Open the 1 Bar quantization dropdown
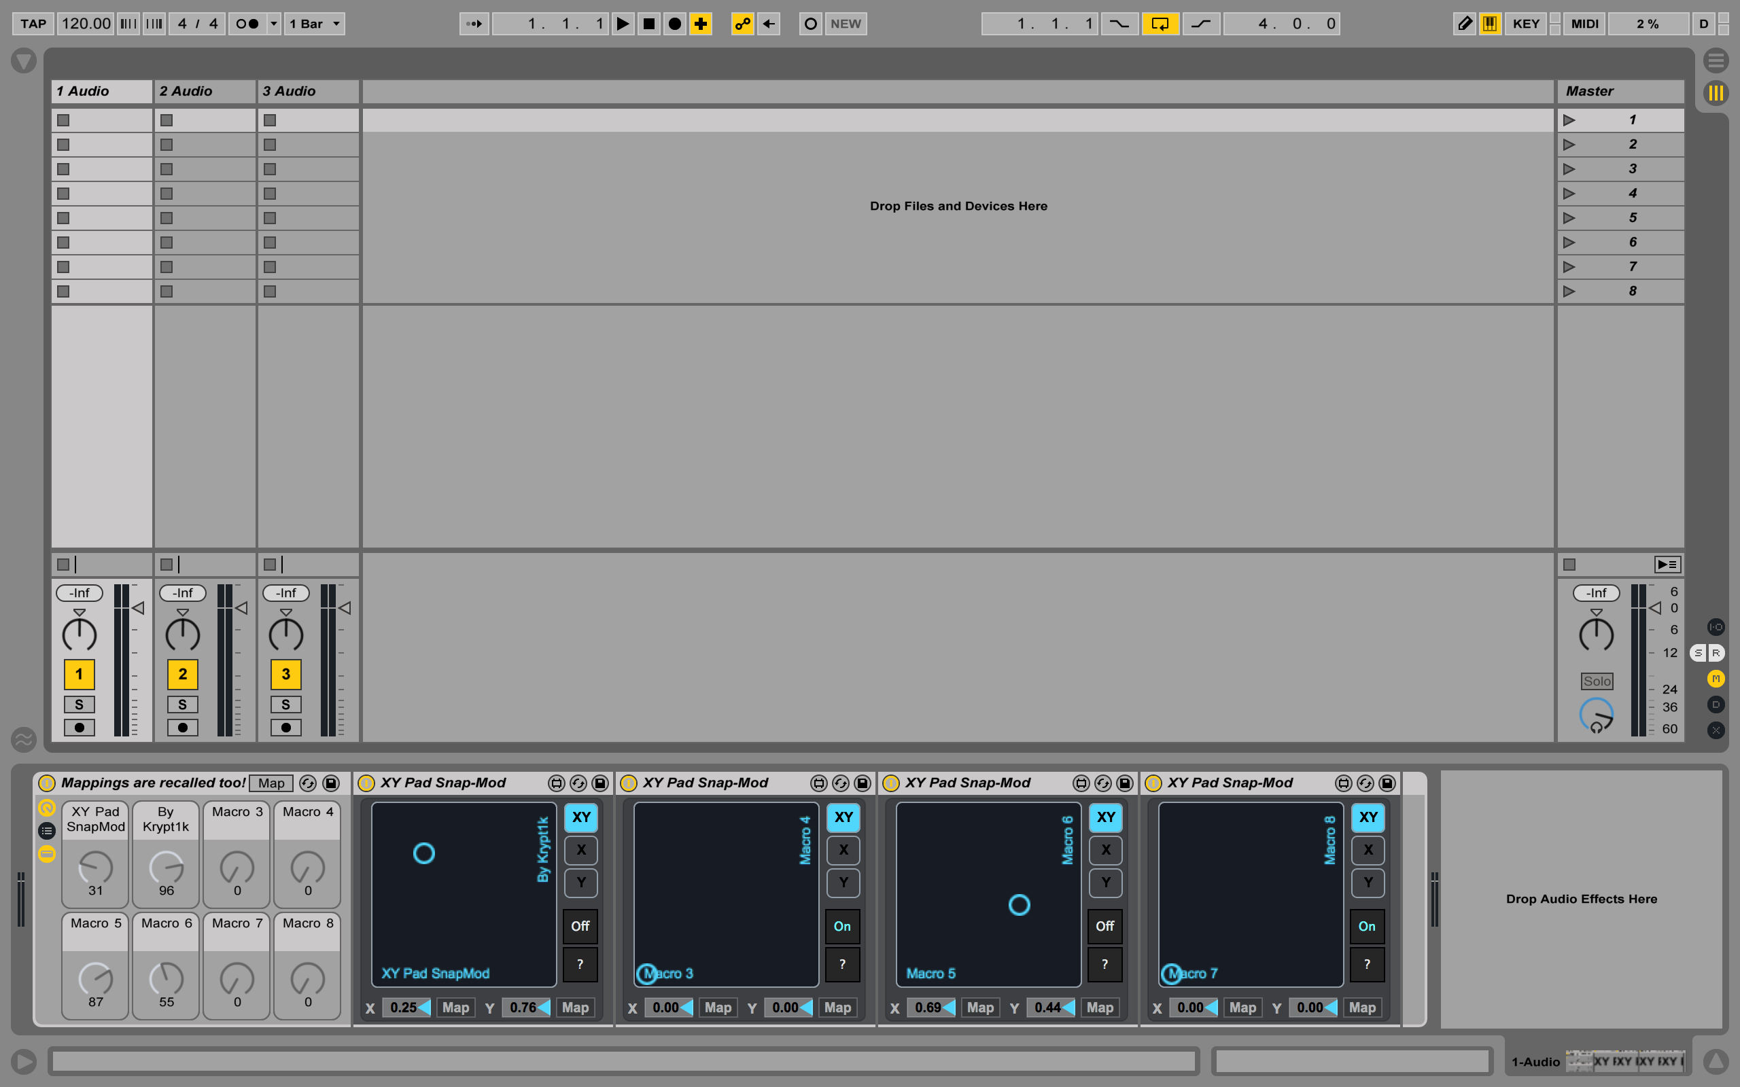This screenshot has width=1740, height=1087. pyautogui.click(x=314, y=24)
